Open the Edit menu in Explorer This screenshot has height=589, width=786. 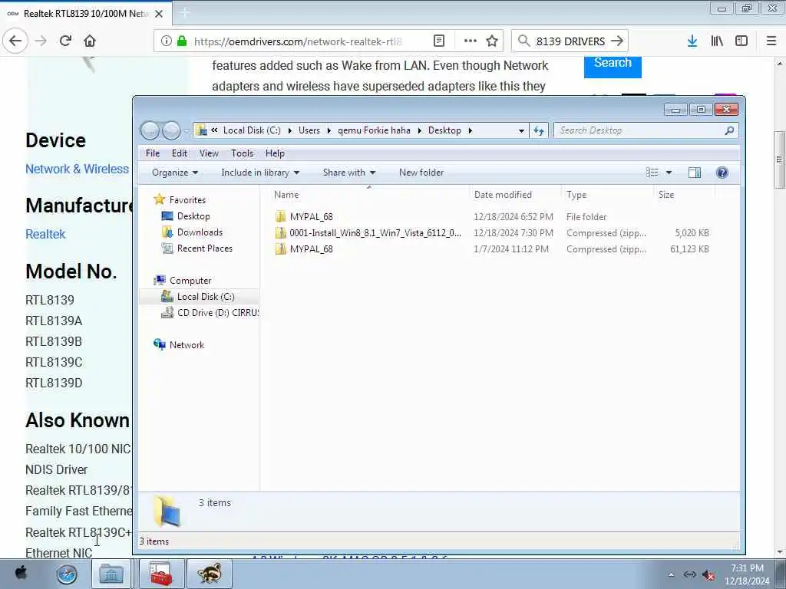pos(180,153)
